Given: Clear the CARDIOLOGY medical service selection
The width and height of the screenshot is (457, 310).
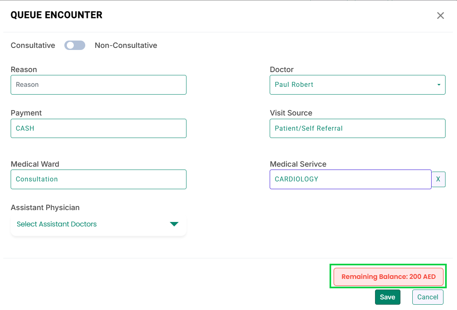Looking at the screenshot, I should (438, 179).
